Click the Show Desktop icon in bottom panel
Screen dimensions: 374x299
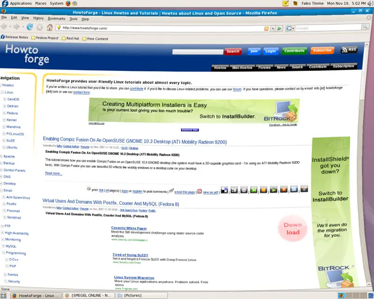pyautogui.click(x=4, y=296)
